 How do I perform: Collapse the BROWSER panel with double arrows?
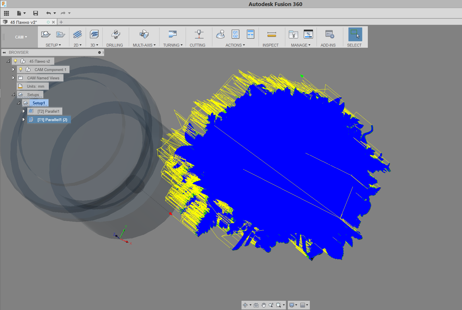(4, 53)
